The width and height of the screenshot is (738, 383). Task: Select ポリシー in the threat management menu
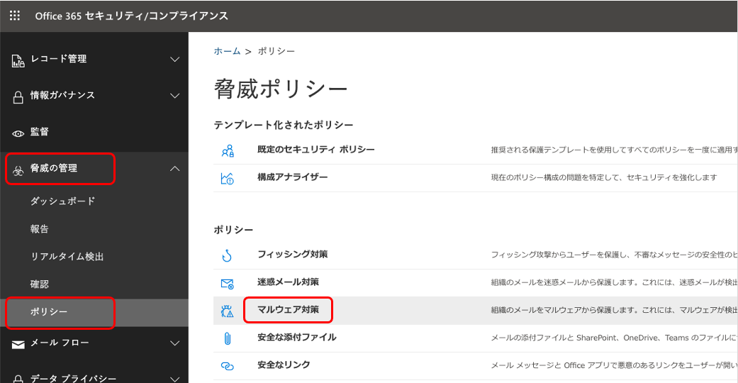[49, 313]
